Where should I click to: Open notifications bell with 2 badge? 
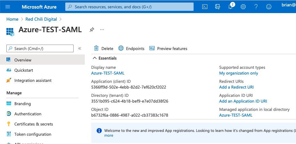click(231, 6)
